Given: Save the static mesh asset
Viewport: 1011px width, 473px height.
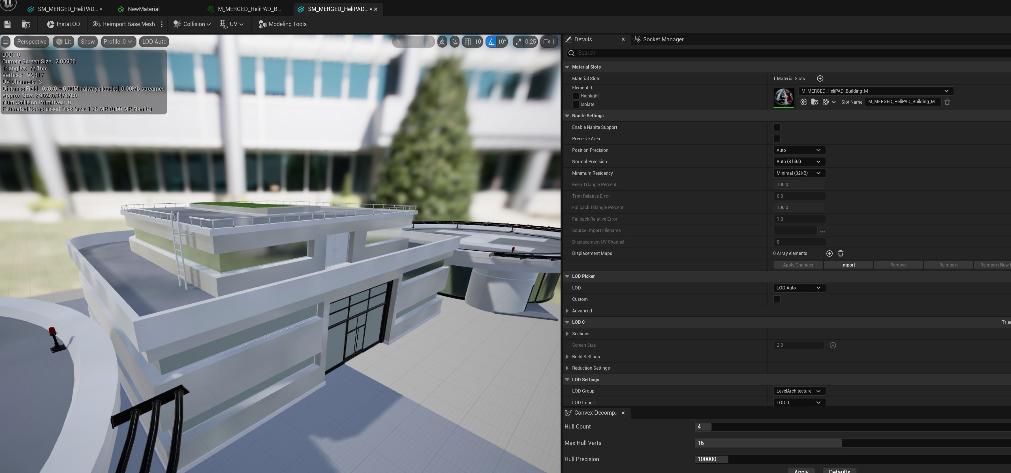Looking at the screenshot, I should tap(7, 24).
